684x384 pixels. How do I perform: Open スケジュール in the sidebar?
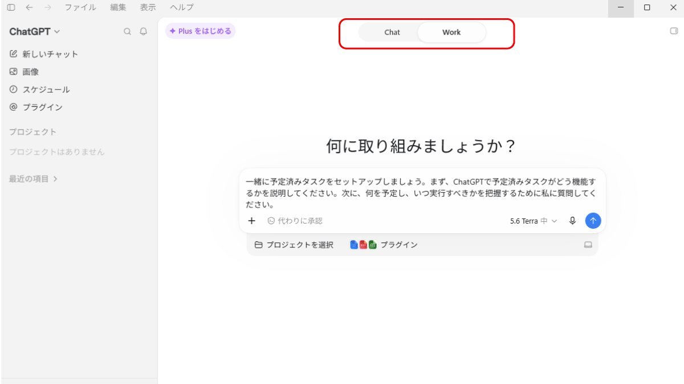tap(39, 89)
